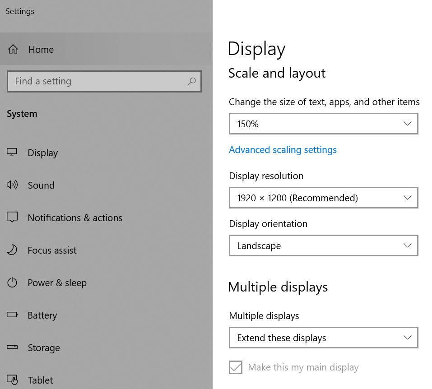Click the Sound speaker icon
Viewport: 432px width, 389px height.
click(12, 185)
